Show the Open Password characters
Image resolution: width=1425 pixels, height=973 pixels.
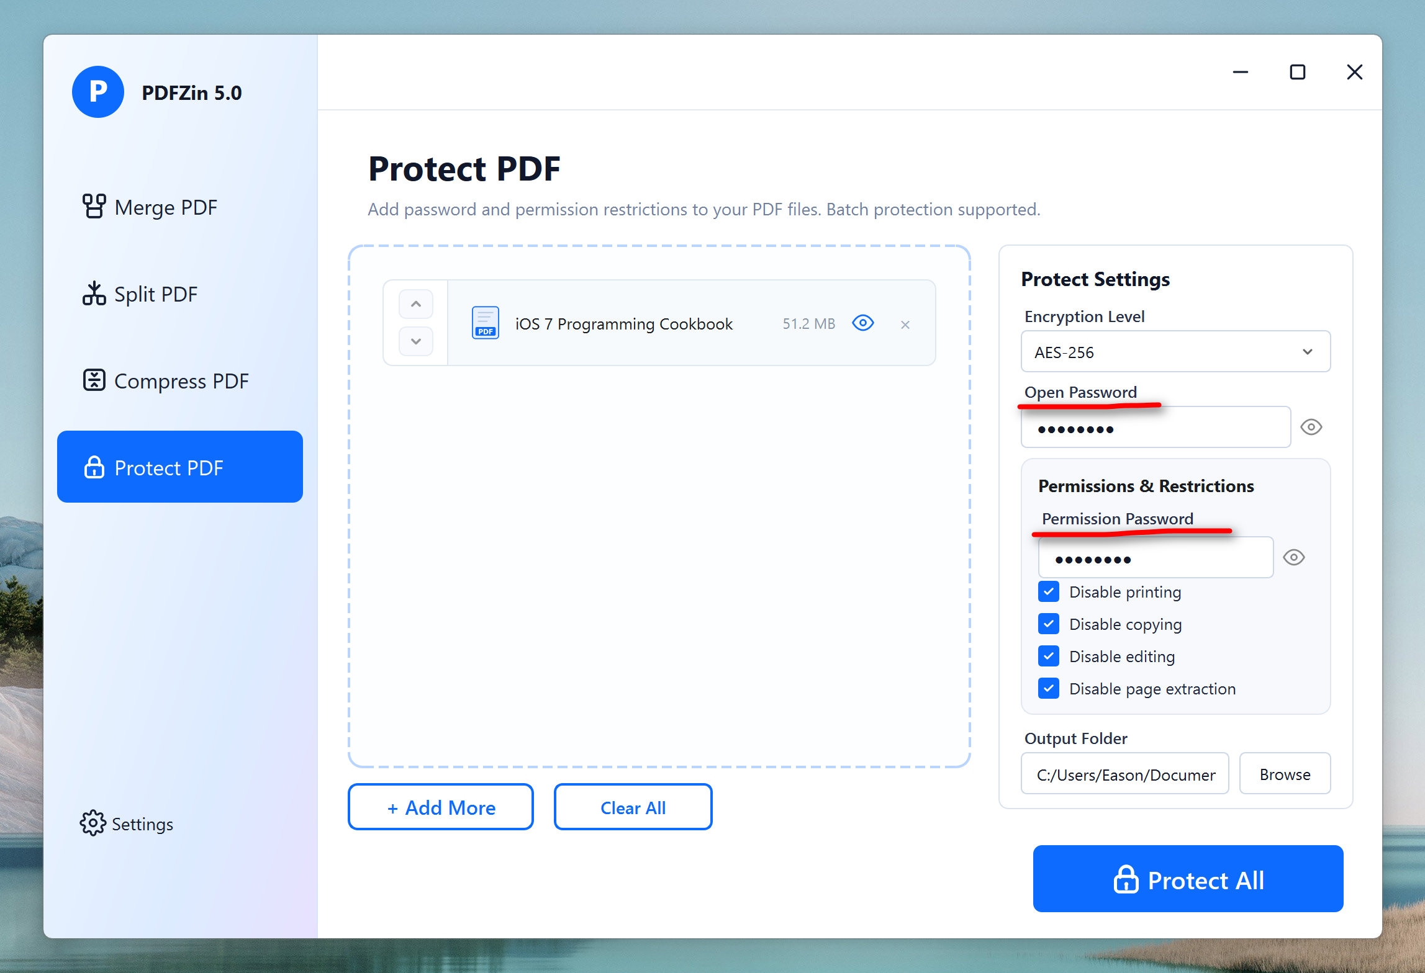1311,427
